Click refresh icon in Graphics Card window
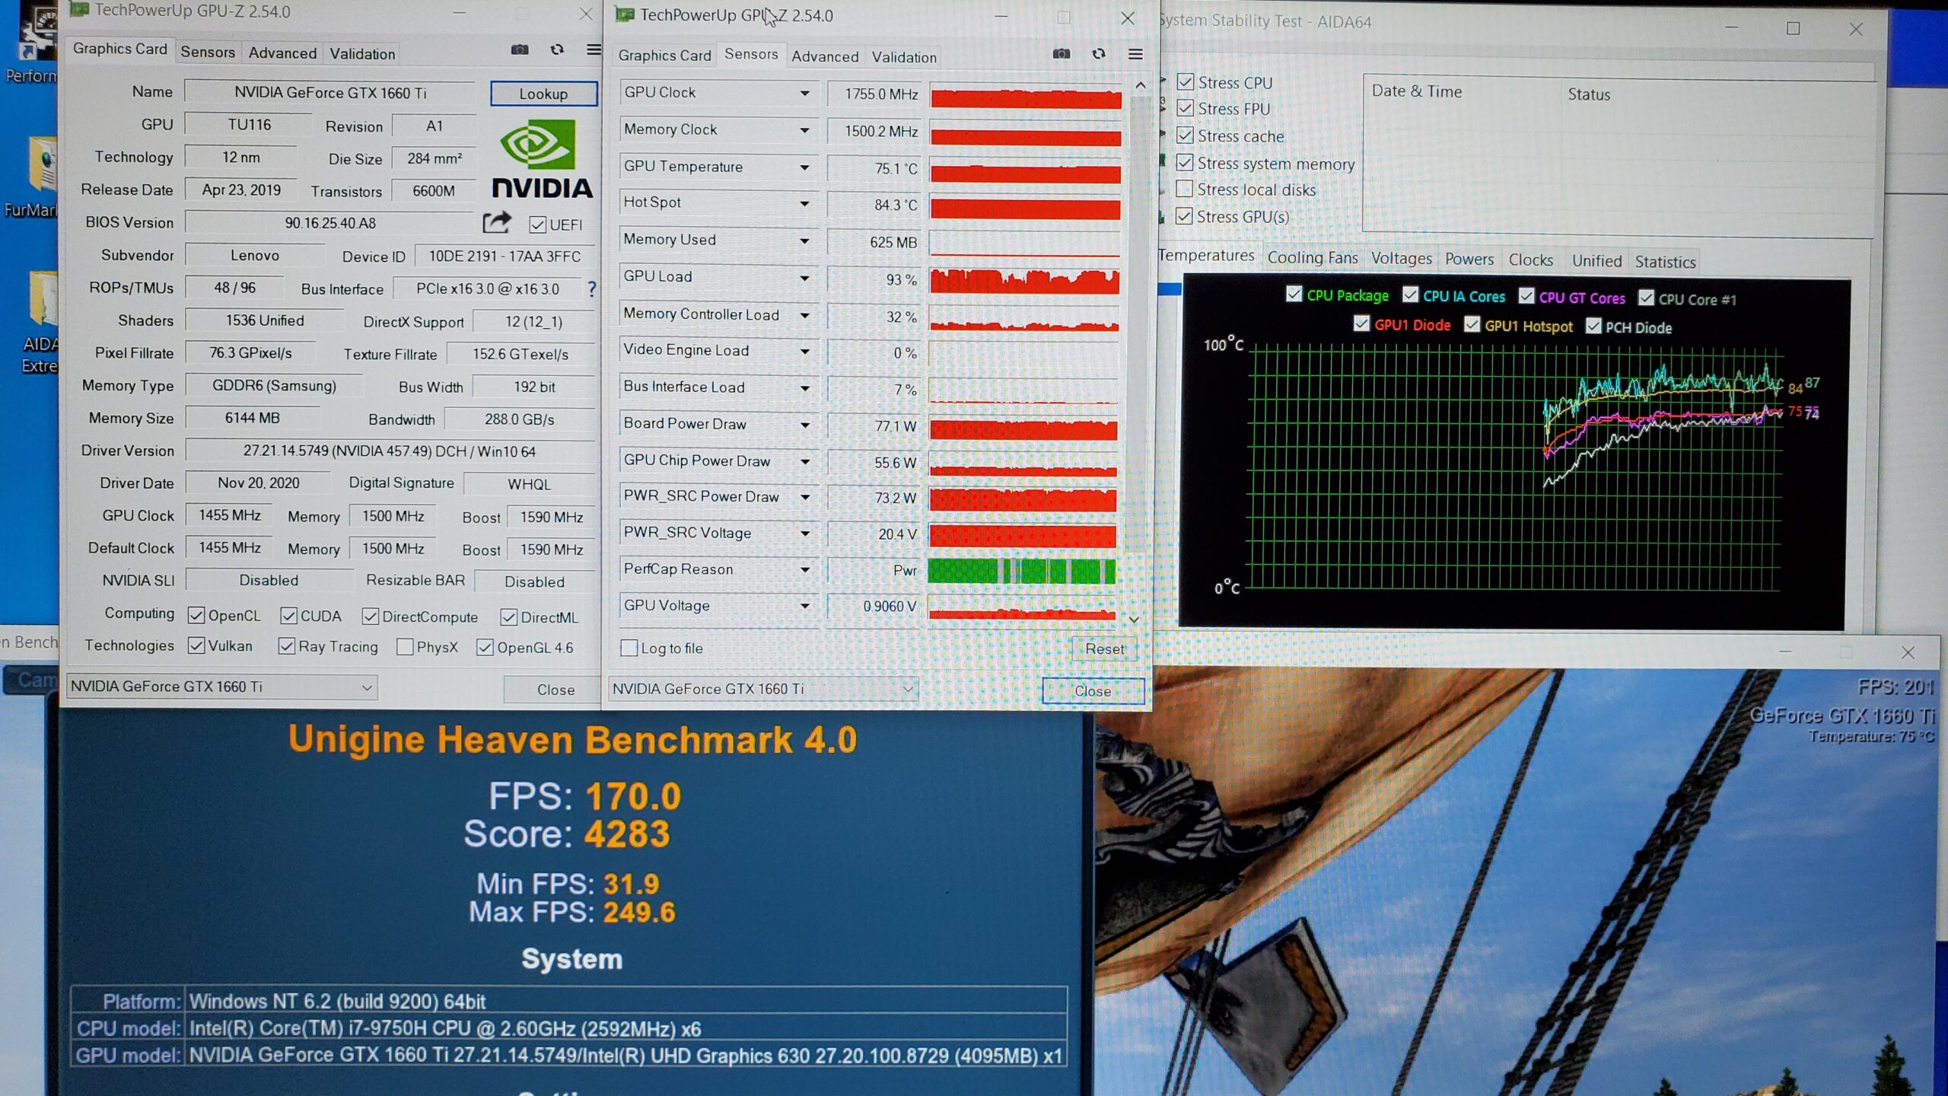1948x1096 pixels. pos(557,49)
